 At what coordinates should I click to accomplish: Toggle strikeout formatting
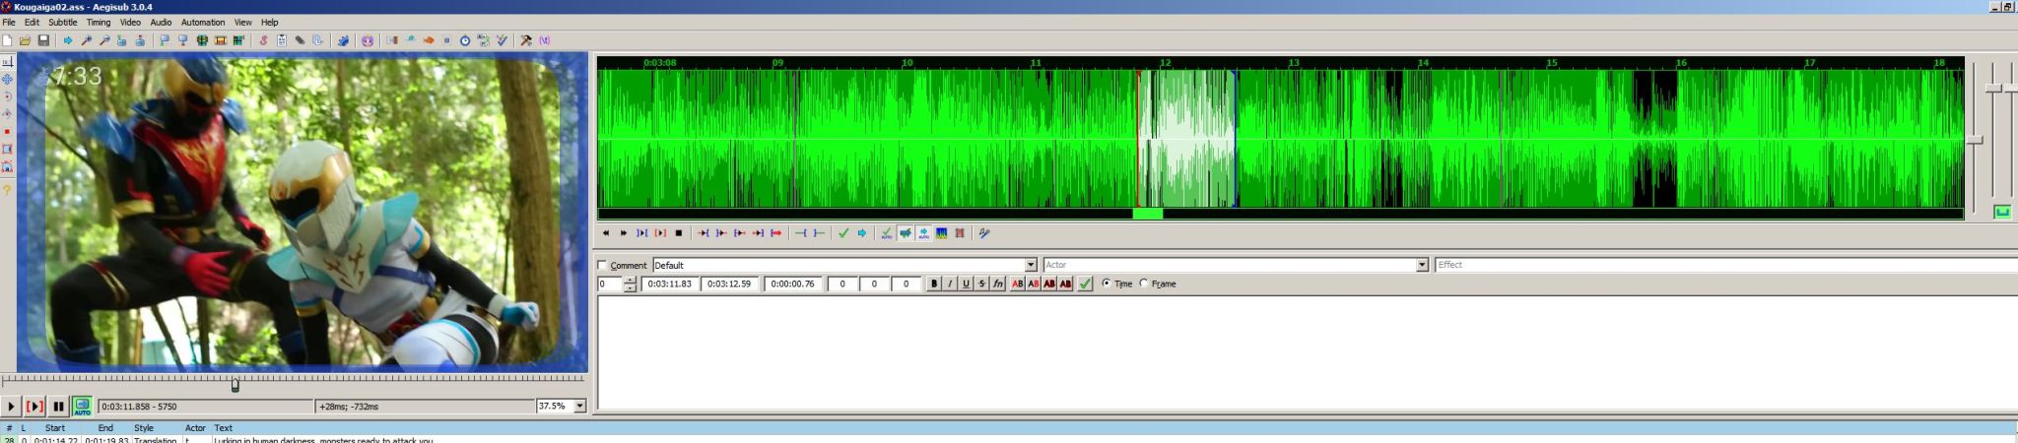[981, 284]
